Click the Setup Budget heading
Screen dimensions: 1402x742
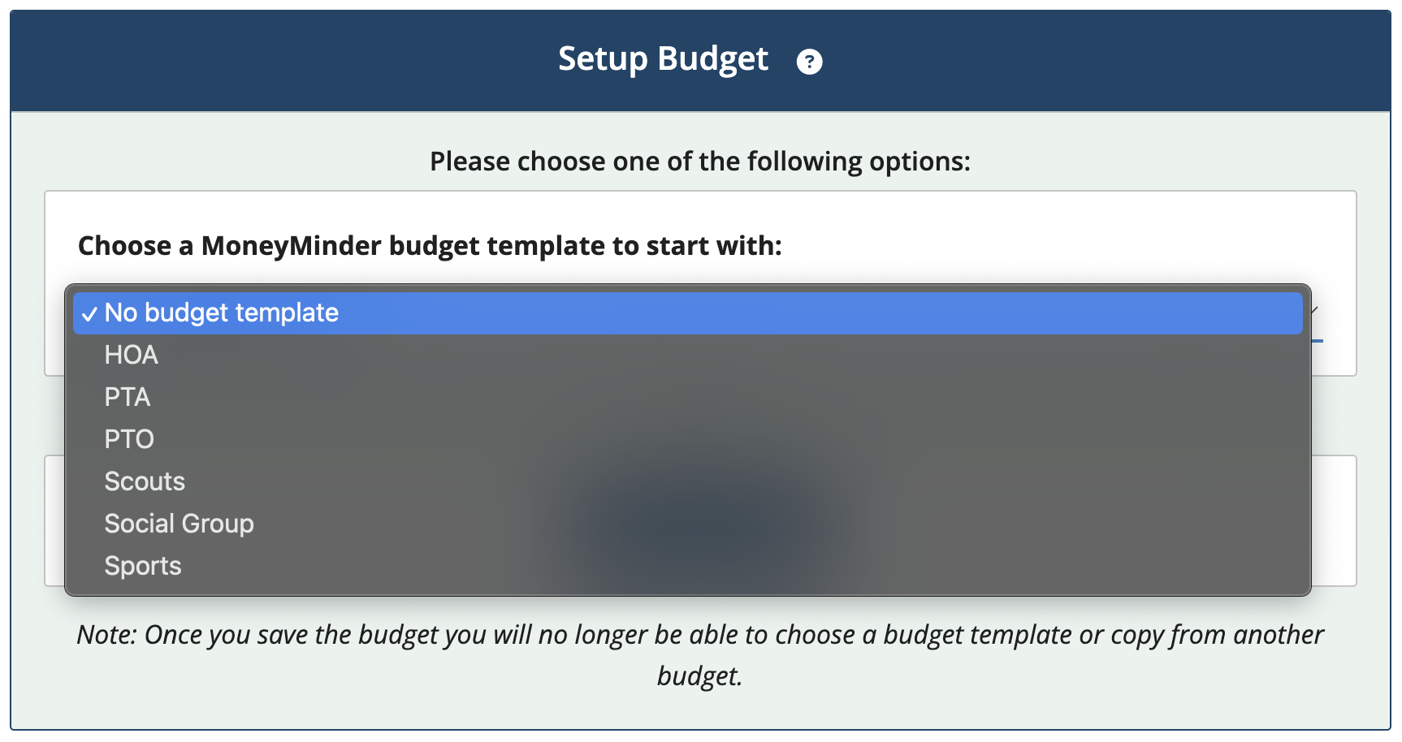(663, 59)
